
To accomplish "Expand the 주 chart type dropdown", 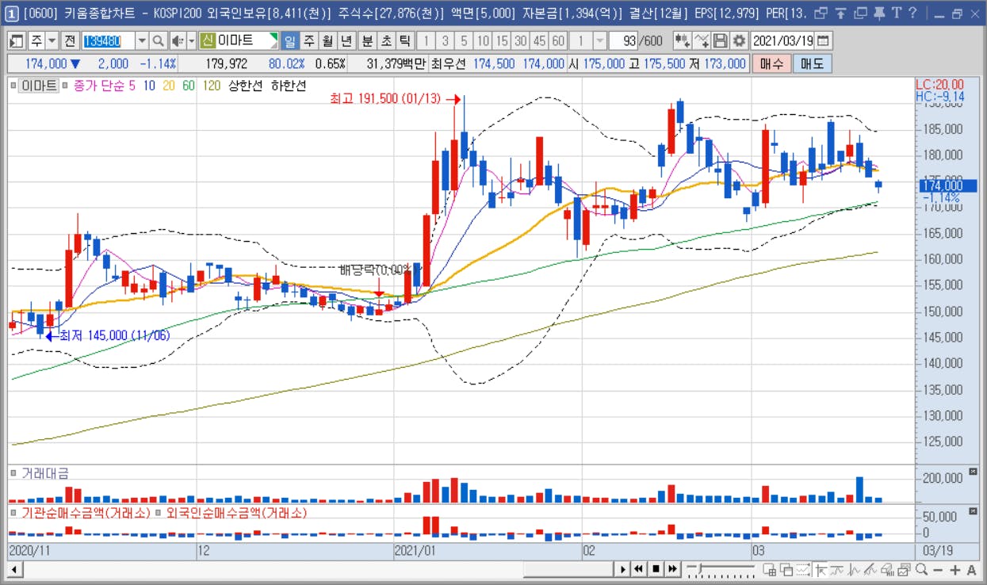I will click(x=52, y=40).
